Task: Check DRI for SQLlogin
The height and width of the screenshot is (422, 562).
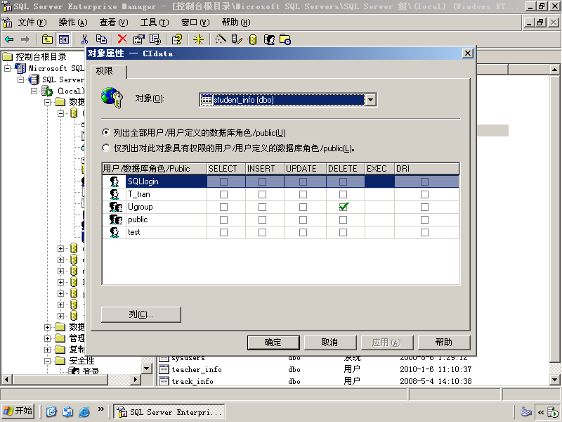Action: point(425,181)
